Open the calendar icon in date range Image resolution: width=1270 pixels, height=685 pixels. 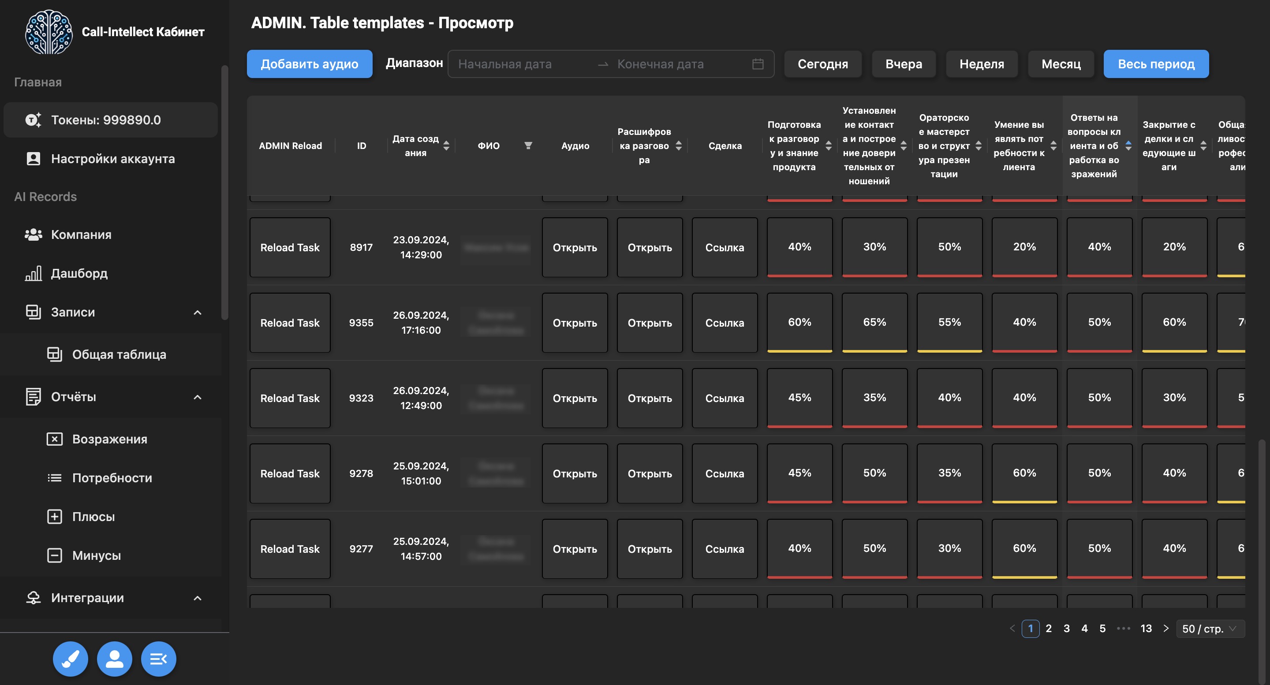pyautogui.click(x=758, y=64)
